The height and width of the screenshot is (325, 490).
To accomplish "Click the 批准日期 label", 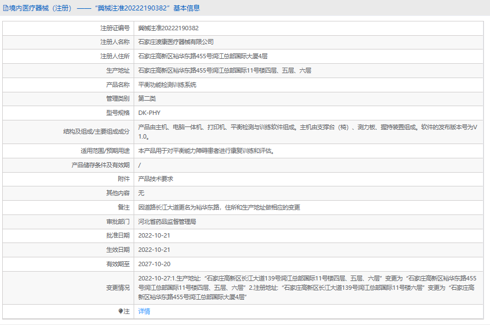I will tap(118, 235).
